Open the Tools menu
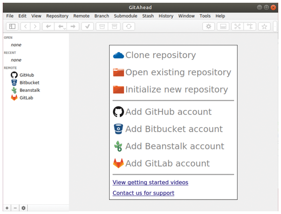 coord(205,16)
